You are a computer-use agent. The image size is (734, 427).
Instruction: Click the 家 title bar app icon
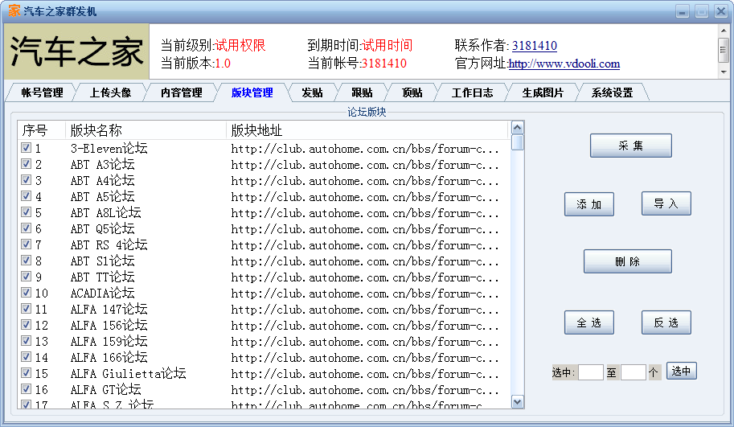tap(14, 10)
